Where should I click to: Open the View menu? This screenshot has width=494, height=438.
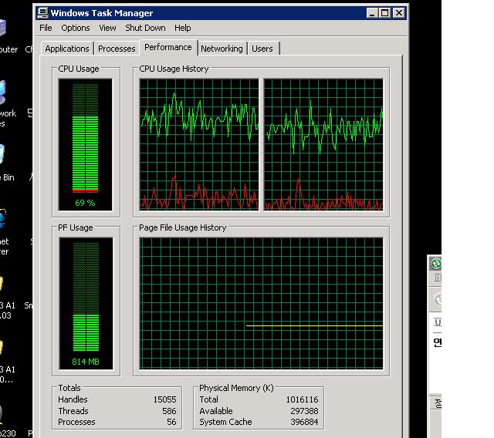tap(107, 28)
